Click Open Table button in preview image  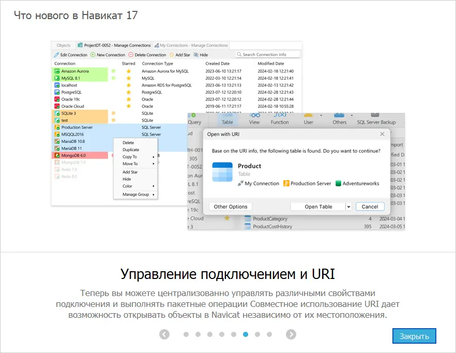click(x=318, y=207)
